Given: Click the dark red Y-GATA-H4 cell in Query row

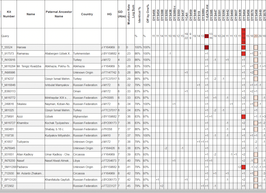Looking at the screenshot, I should click(x=207, y=36).
